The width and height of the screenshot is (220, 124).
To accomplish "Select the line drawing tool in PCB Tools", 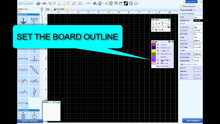I will pos(165,23).
